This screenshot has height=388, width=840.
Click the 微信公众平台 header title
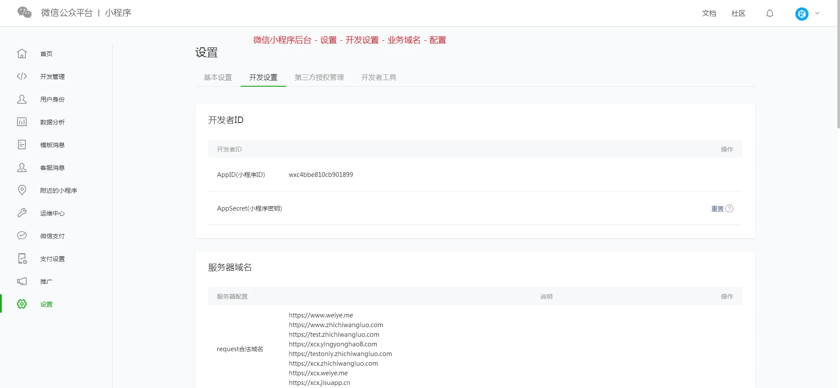coord(67,13)
